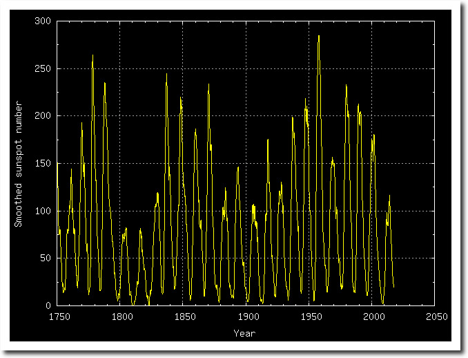Click the x-axis label 1900

point(248,317)
